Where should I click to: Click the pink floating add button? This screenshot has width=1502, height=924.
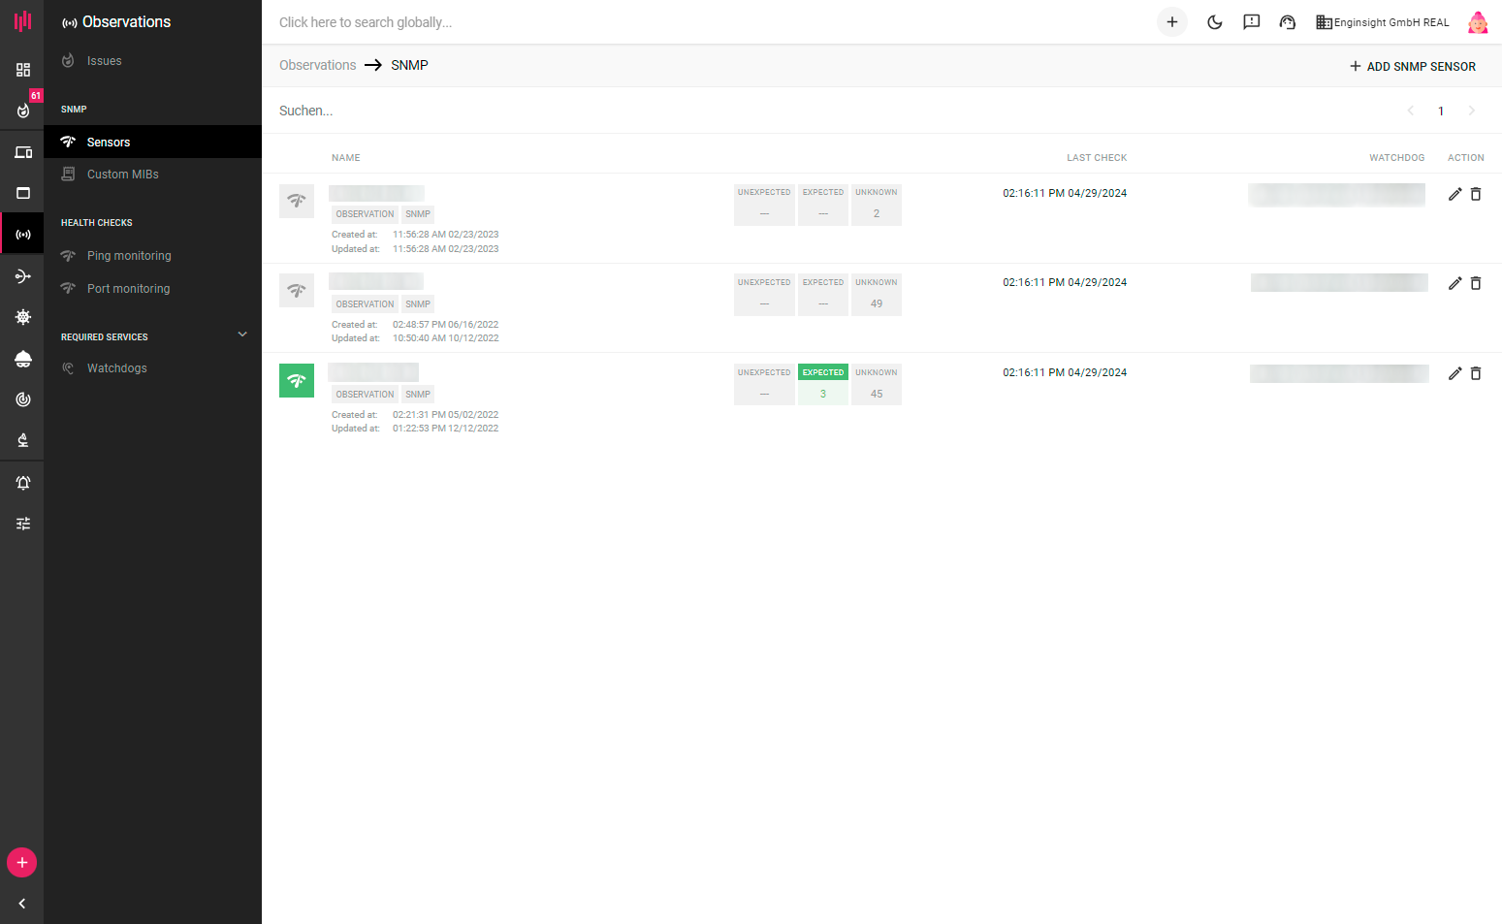(x=22, y=862)
